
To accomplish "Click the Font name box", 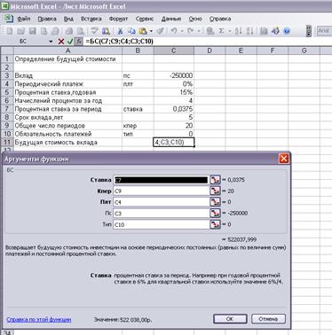I will point(325,31).
